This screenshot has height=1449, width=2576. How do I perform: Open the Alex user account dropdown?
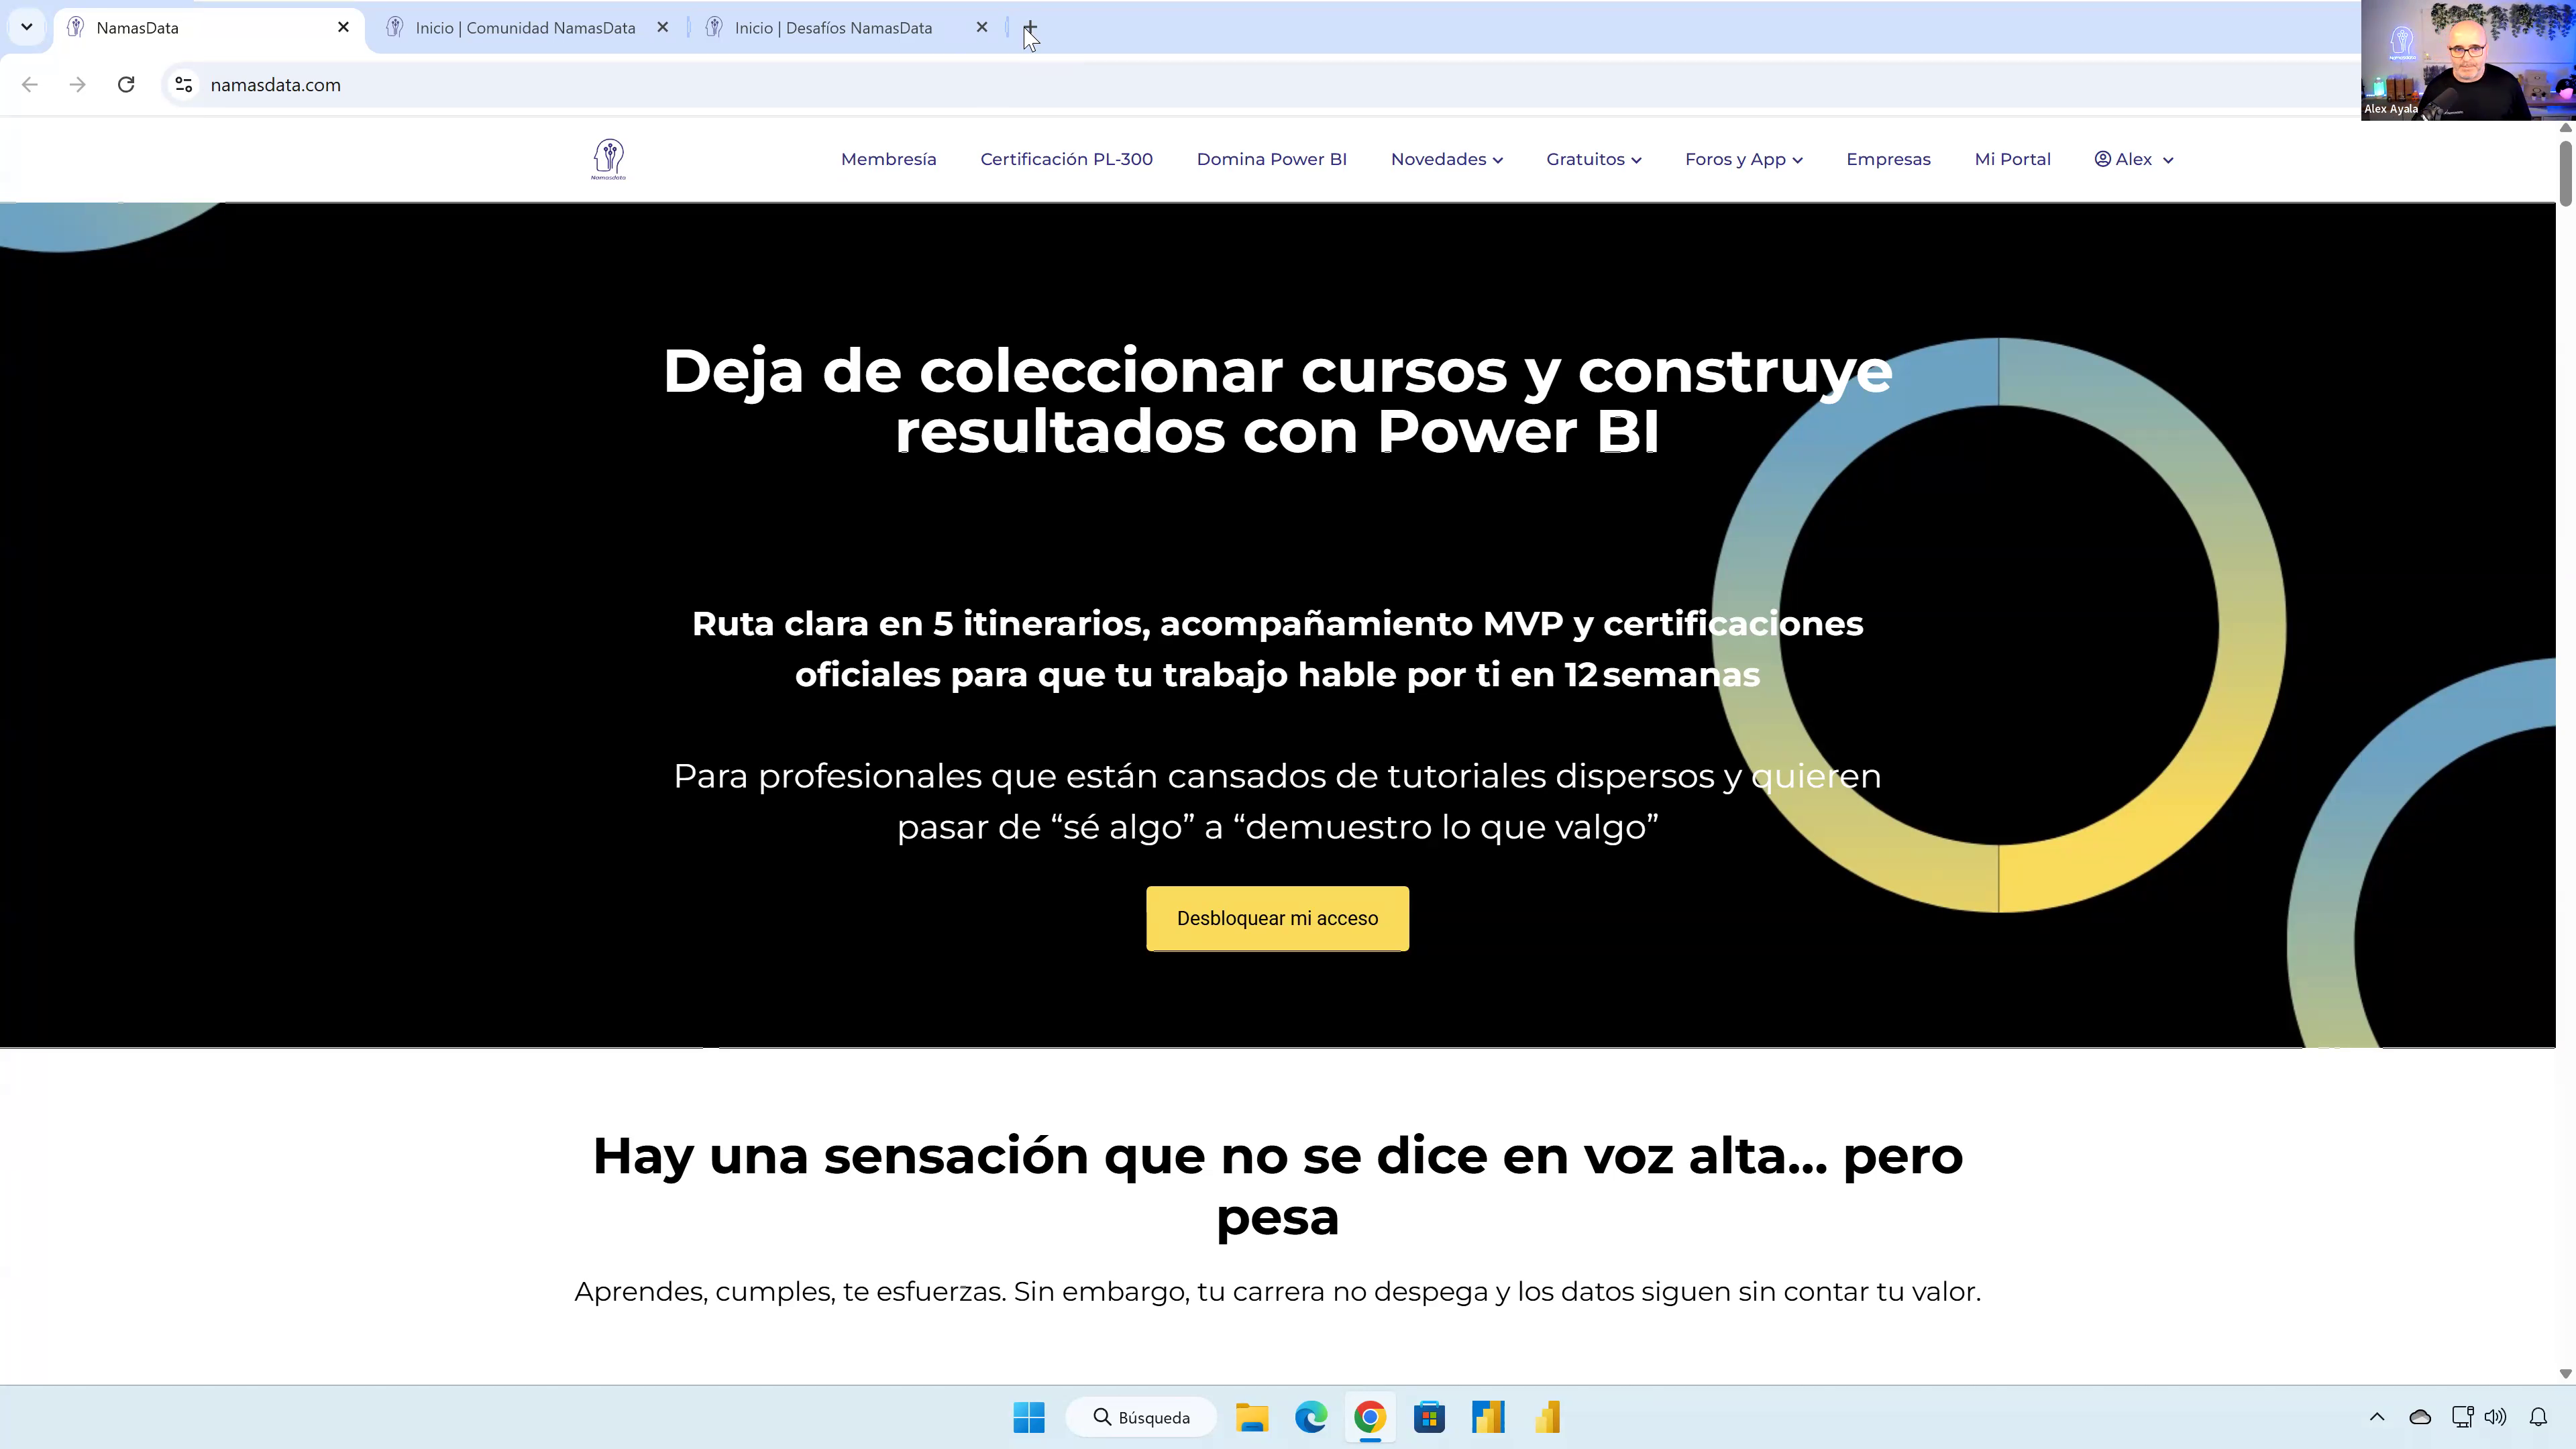[2133, 159]
